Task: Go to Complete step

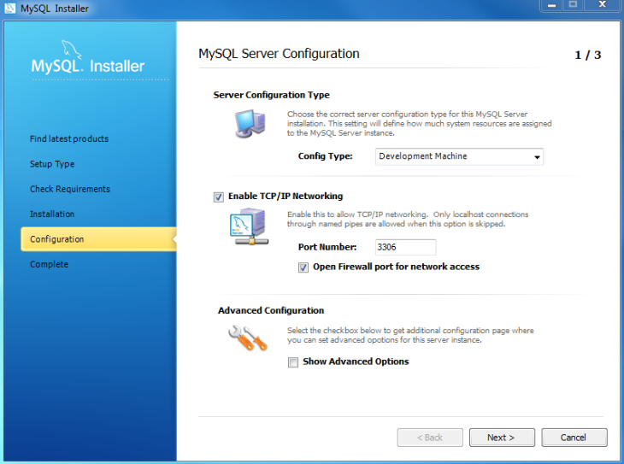Action: tap(49, 264)
